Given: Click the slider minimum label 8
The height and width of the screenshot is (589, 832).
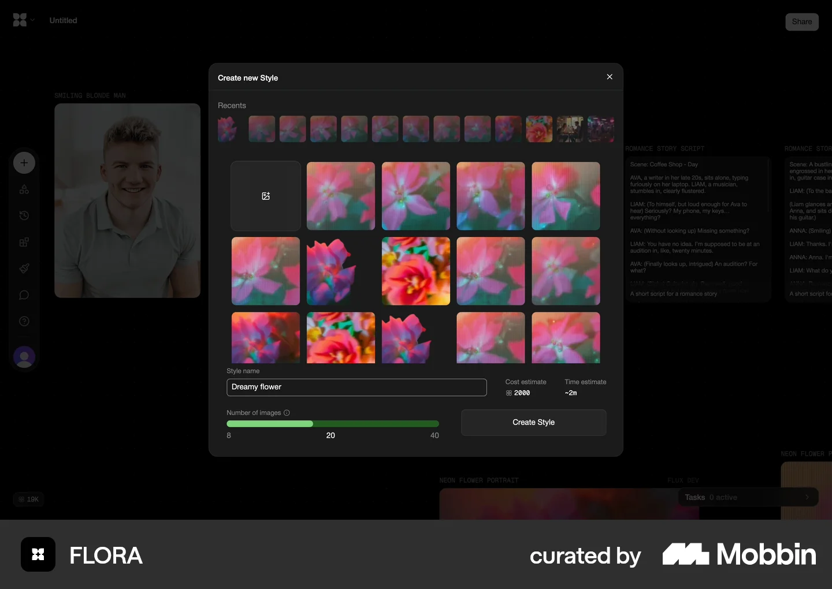Looking at the screenshot, I should pyautogui.click(x=229, y=436).
